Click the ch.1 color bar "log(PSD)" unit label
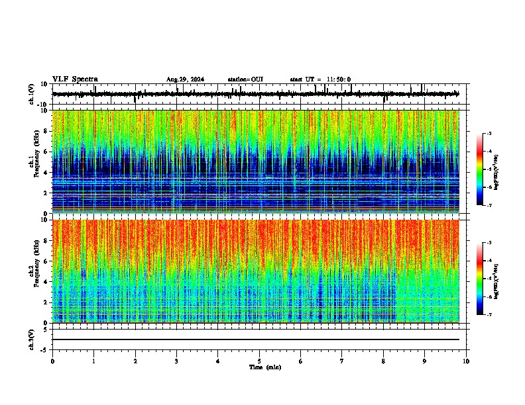The image size is (525, 405). click(496, 173)
